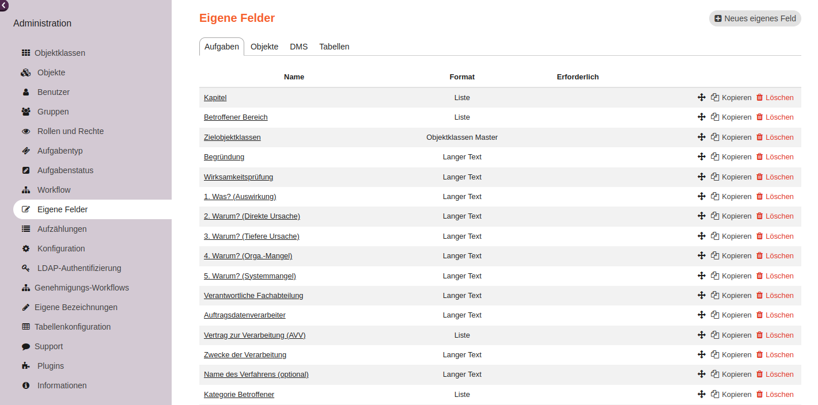Click the Informationen info icon
This screenshot has height=405, width=818.
(26, 385)
